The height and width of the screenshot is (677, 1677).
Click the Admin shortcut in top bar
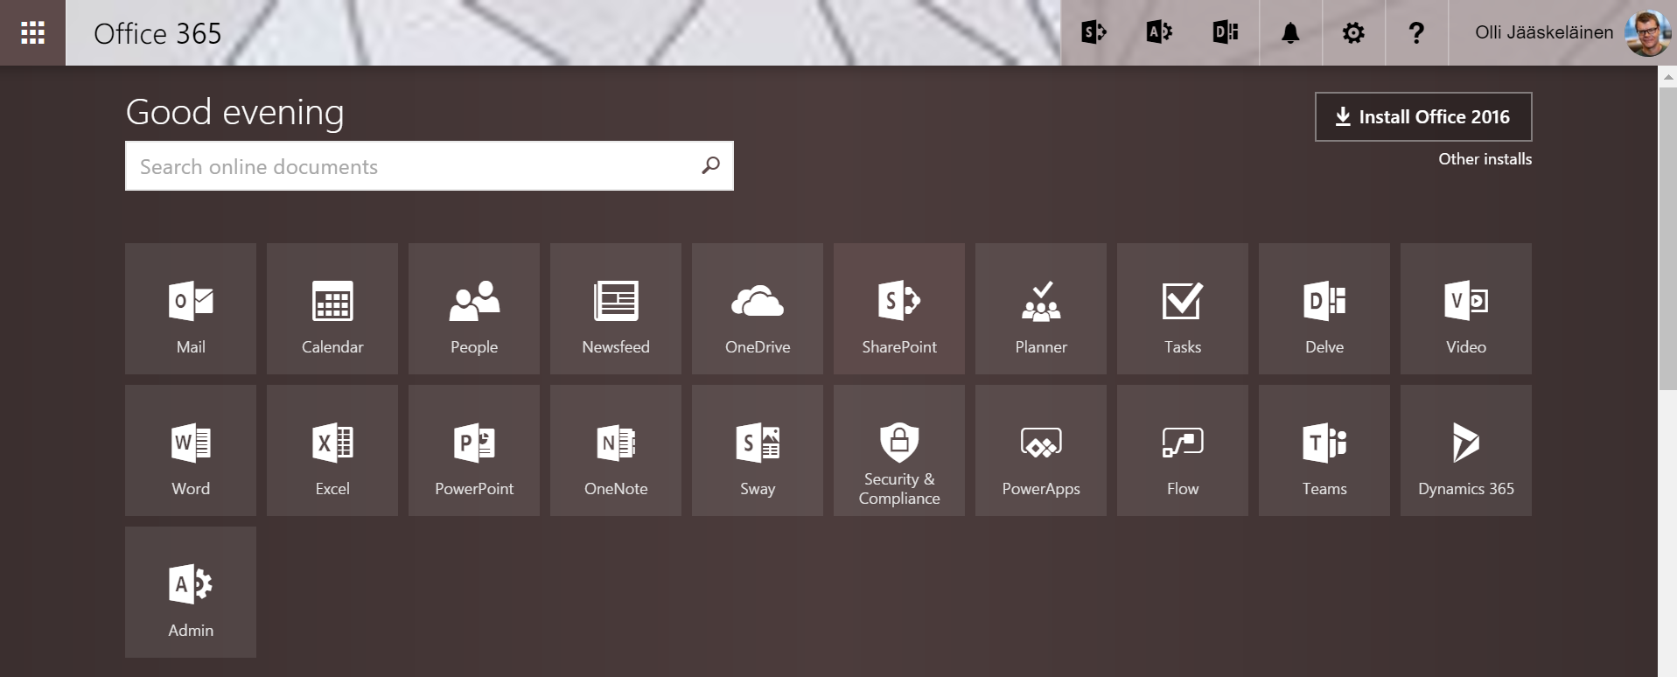[x=1159, y=32]
